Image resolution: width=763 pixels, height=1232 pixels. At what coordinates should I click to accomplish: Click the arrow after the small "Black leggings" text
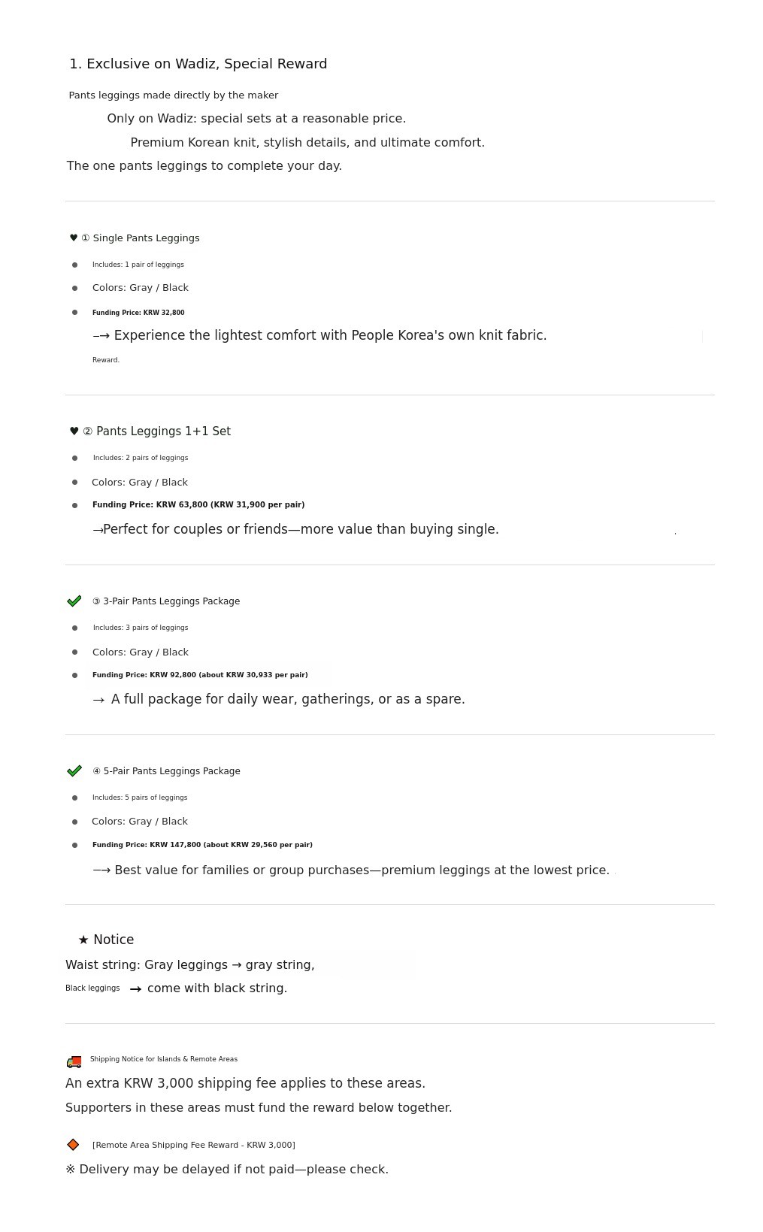click(x=135, y=989)
